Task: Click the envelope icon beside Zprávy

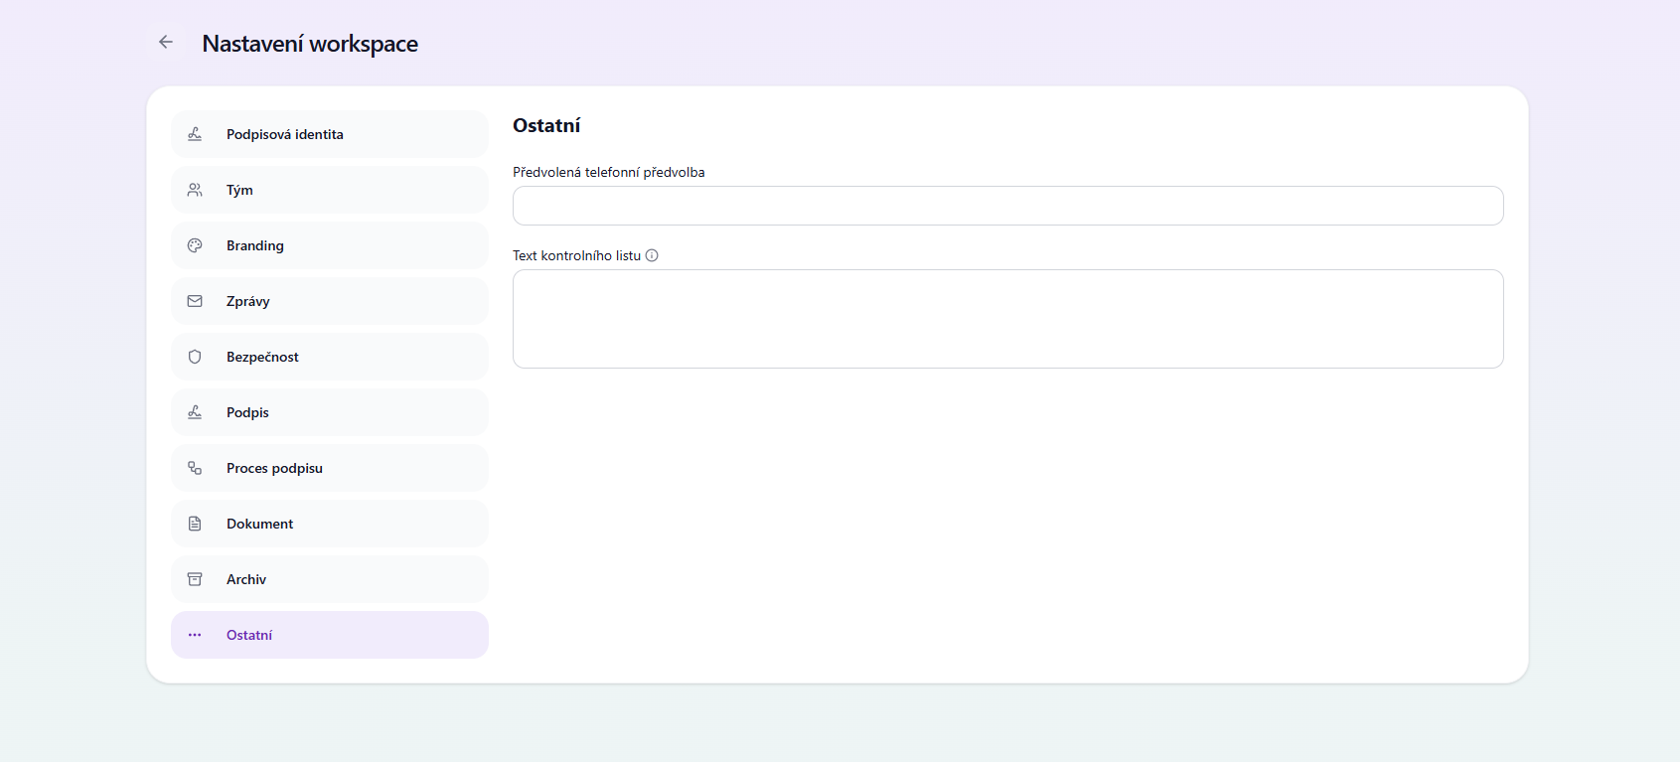Action: [x=195, y=301]
